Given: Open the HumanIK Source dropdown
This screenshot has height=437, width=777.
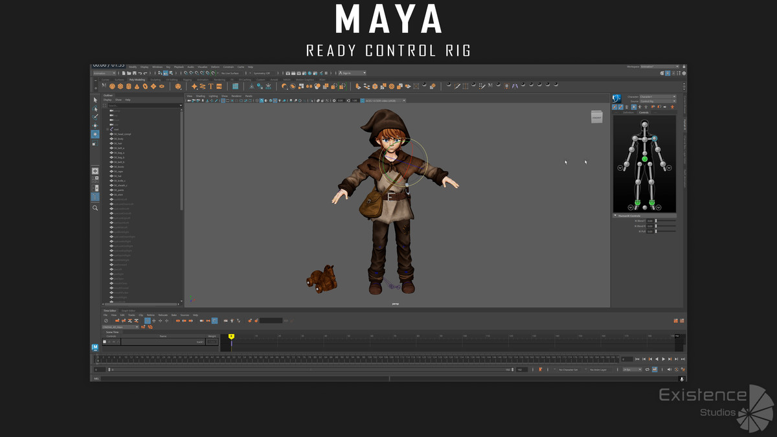Looking at the screenshot, I should pyautogui.click(x=658, y=102).
